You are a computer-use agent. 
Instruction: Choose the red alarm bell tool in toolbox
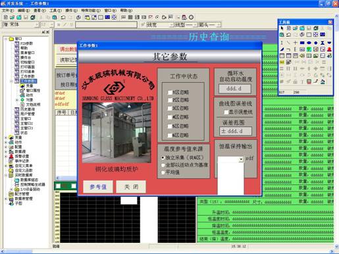point(329,49)
